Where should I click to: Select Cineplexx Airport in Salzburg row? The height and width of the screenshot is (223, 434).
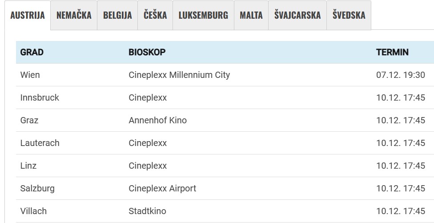tap(162, 188)
